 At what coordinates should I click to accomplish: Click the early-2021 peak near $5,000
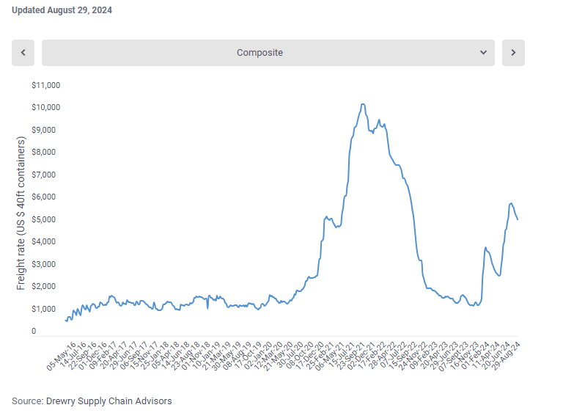pyautogui.click(x=326, y=217)
